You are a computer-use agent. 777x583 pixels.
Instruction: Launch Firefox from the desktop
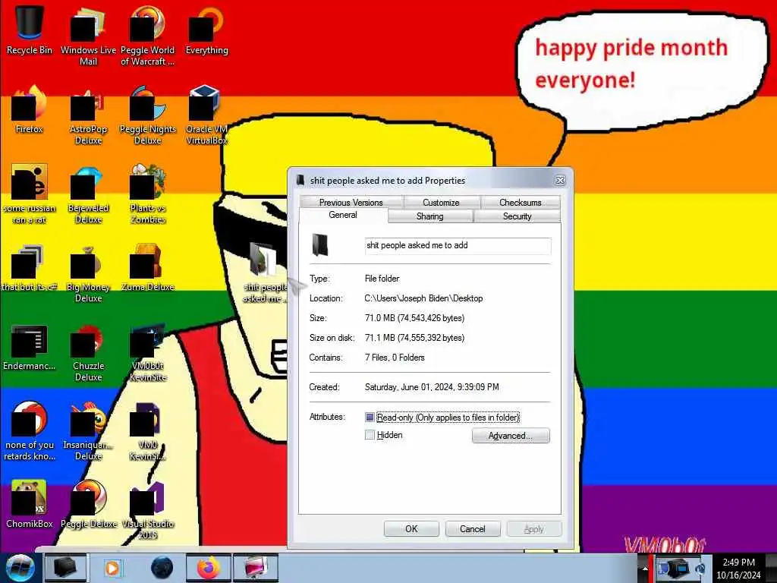point(30,109)
